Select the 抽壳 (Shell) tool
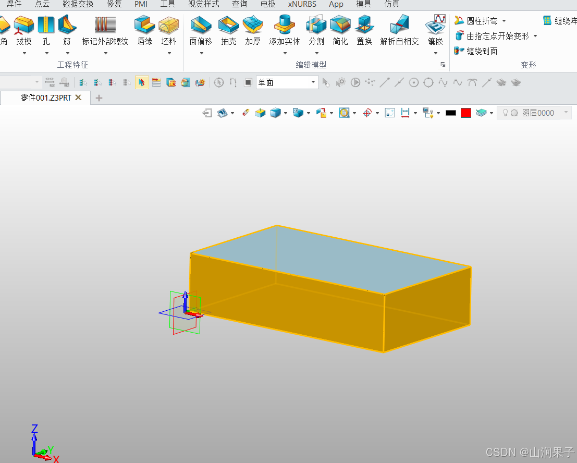 pyautogui.click(x=228, y=31)
